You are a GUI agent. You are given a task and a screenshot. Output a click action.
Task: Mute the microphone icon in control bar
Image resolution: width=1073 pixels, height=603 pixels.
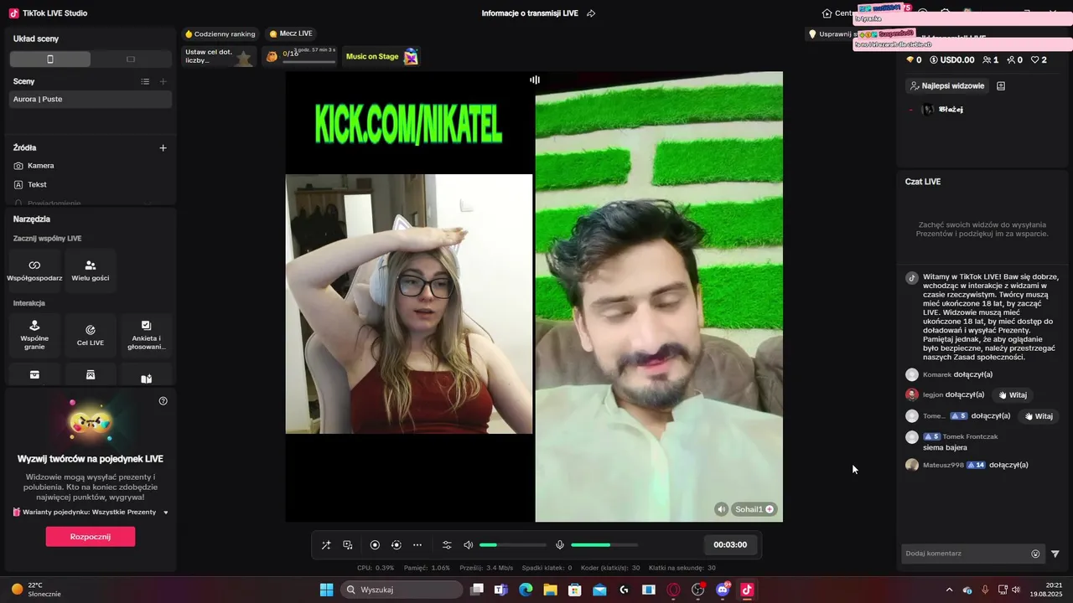[560, 545]
